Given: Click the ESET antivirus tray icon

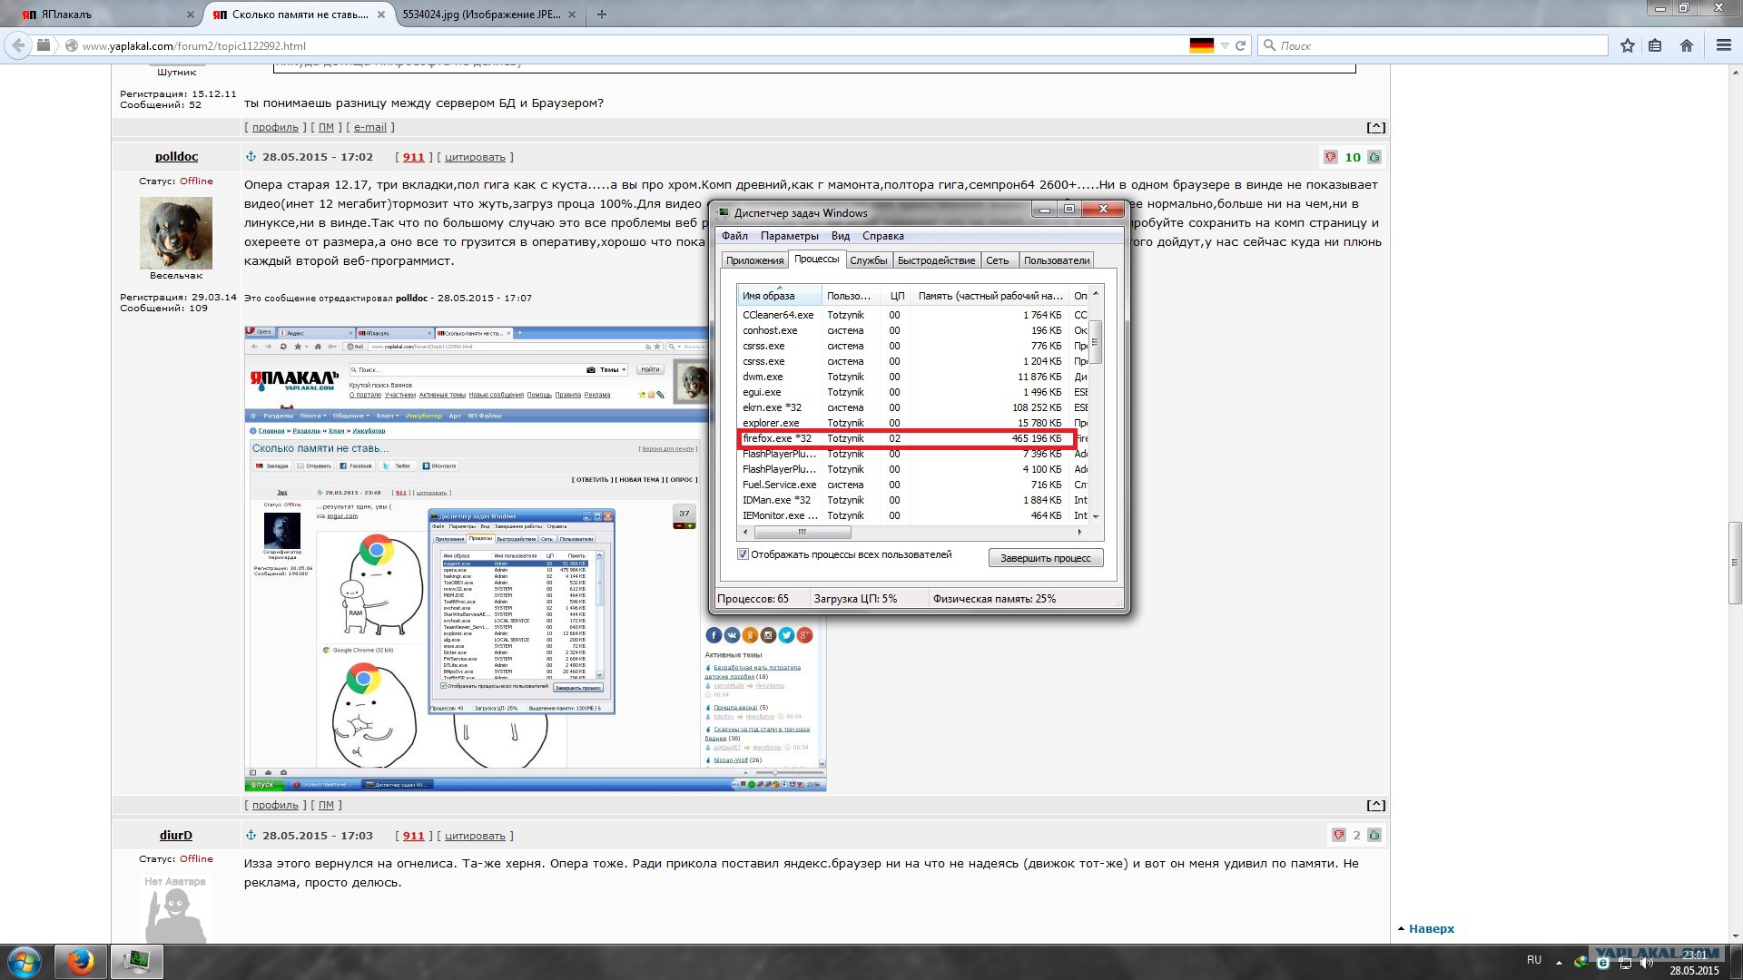Looking at the screenshot, I should (x=1603, y=963).
